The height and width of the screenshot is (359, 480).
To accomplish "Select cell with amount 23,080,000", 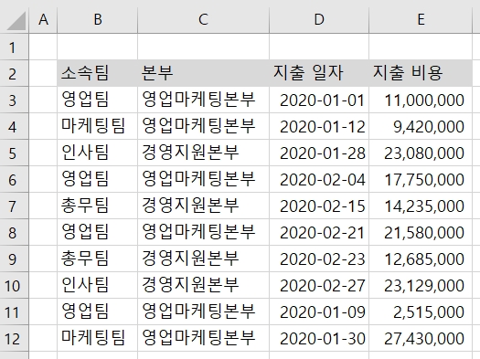I will click(421, 153).
